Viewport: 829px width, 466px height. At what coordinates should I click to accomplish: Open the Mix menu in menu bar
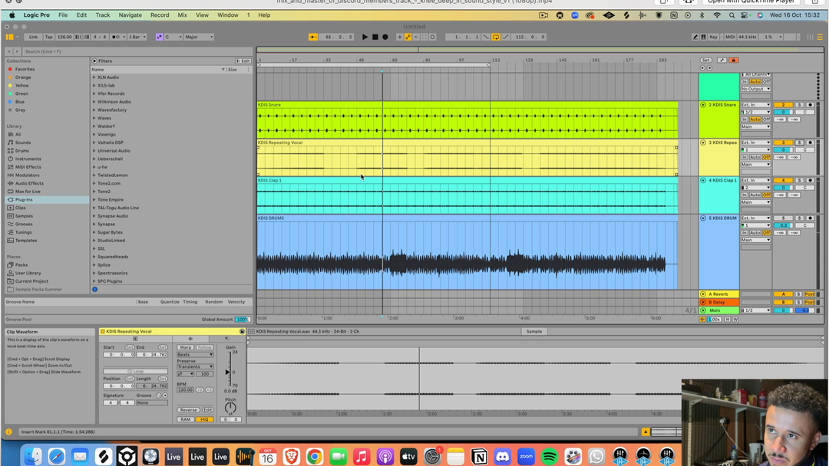(182, 15)
